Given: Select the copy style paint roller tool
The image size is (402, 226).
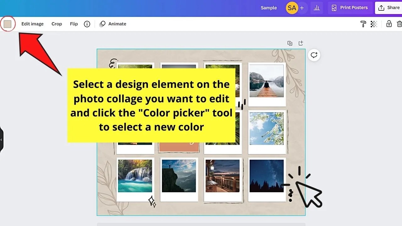Looking at the screenshot, I should pyautogui.click(x=363, y=24).
